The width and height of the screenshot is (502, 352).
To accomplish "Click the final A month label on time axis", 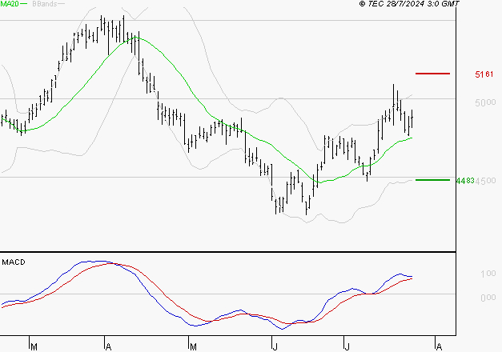I will [x=439, y=346].
